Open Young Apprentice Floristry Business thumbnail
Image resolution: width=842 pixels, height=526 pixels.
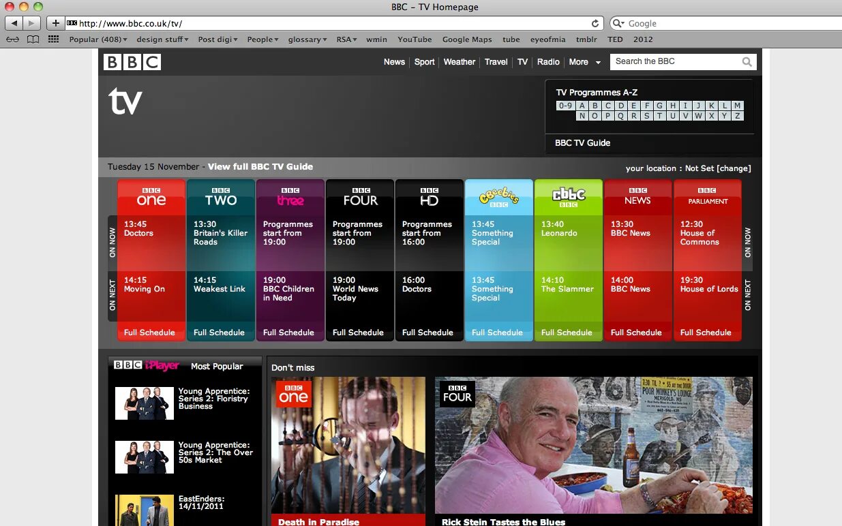tap(145, 403)
